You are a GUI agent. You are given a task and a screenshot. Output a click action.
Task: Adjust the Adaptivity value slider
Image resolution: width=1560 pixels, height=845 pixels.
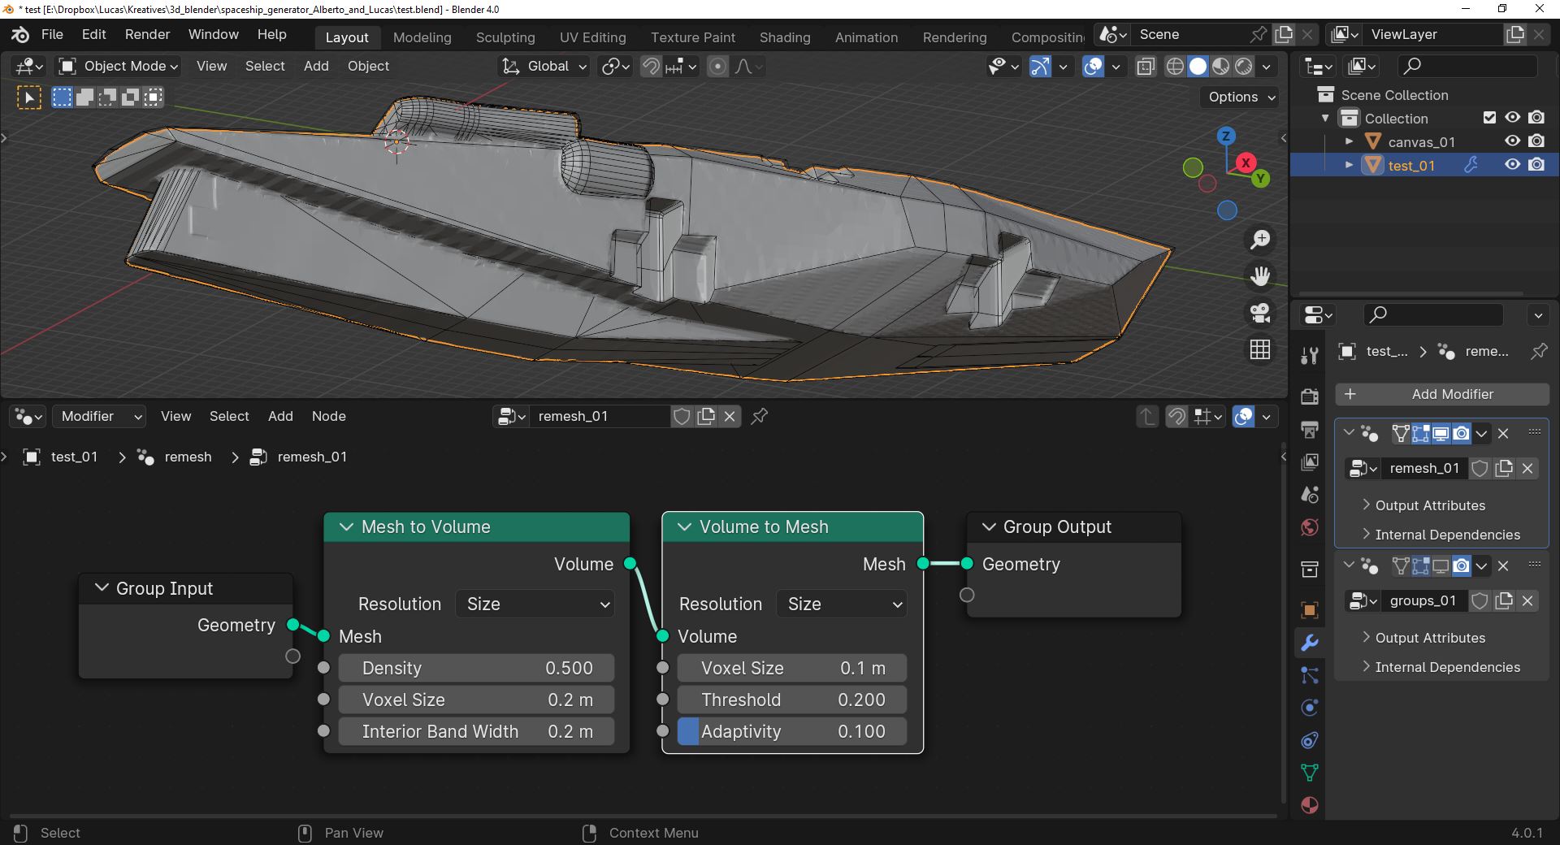792,731
